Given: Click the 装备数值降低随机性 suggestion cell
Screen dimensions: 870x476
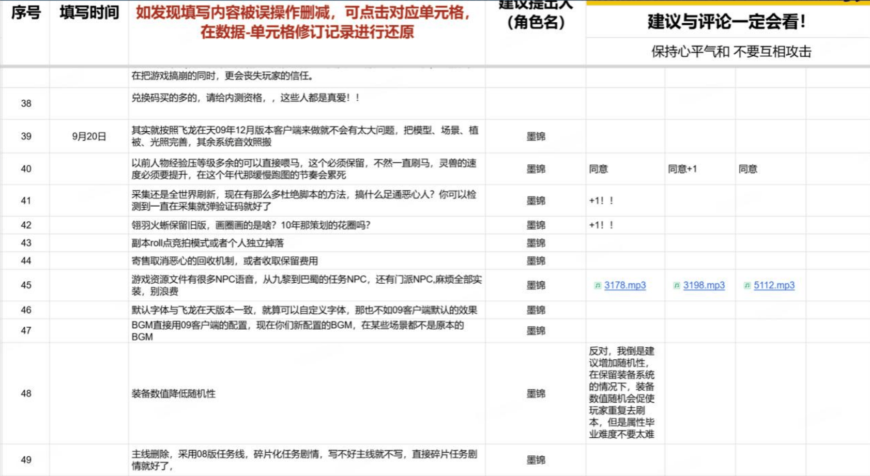Looking at the screenshot, I should point(307,394).
